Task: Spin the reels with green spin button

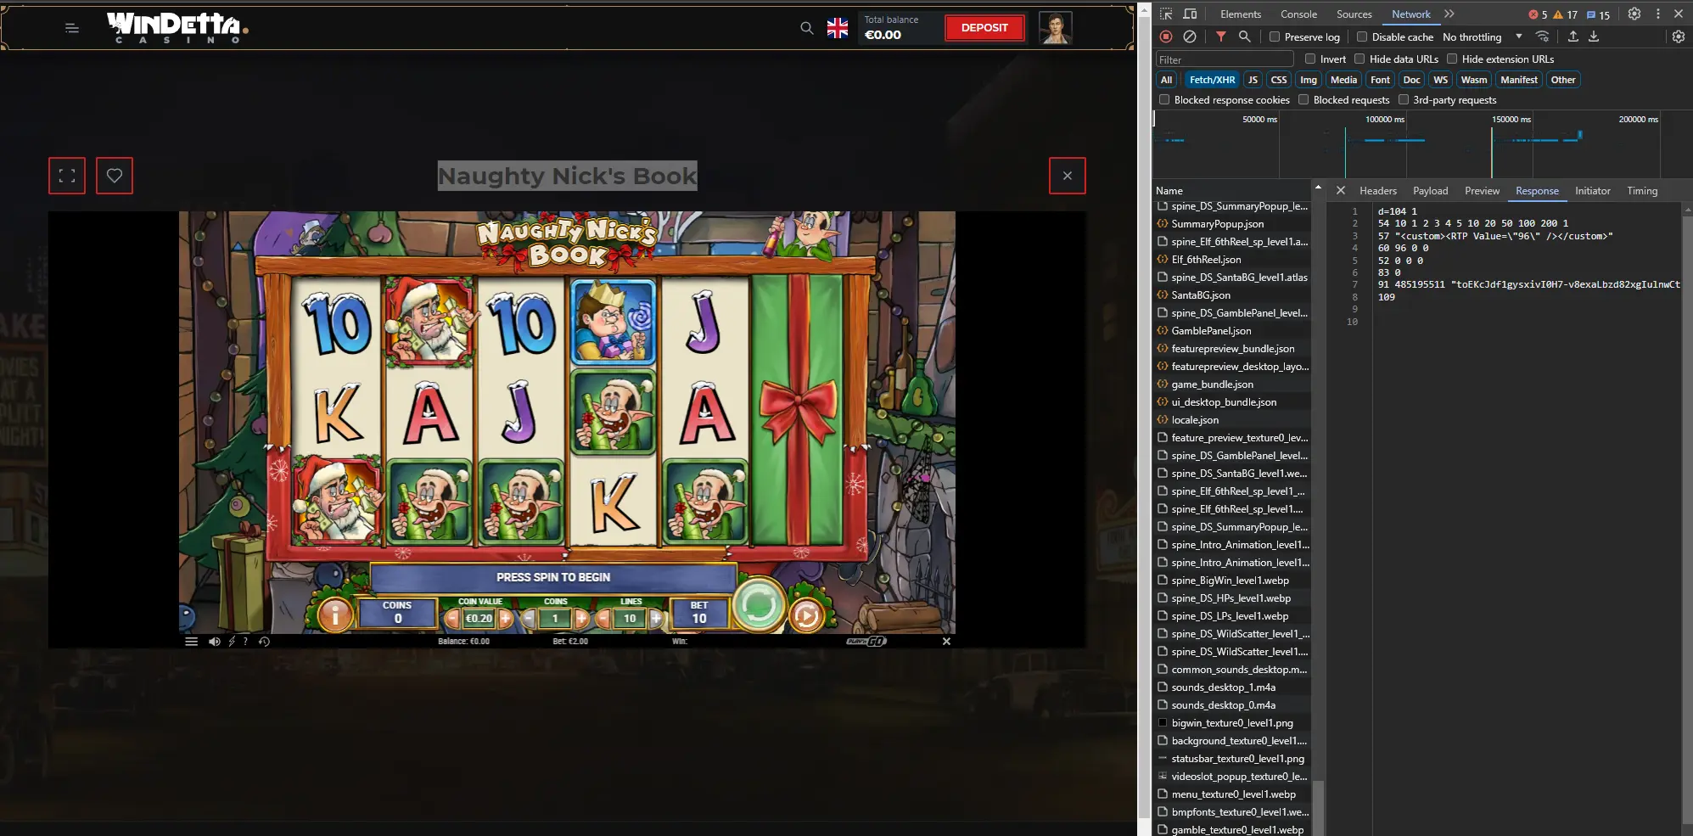Action: pos(758,604)
